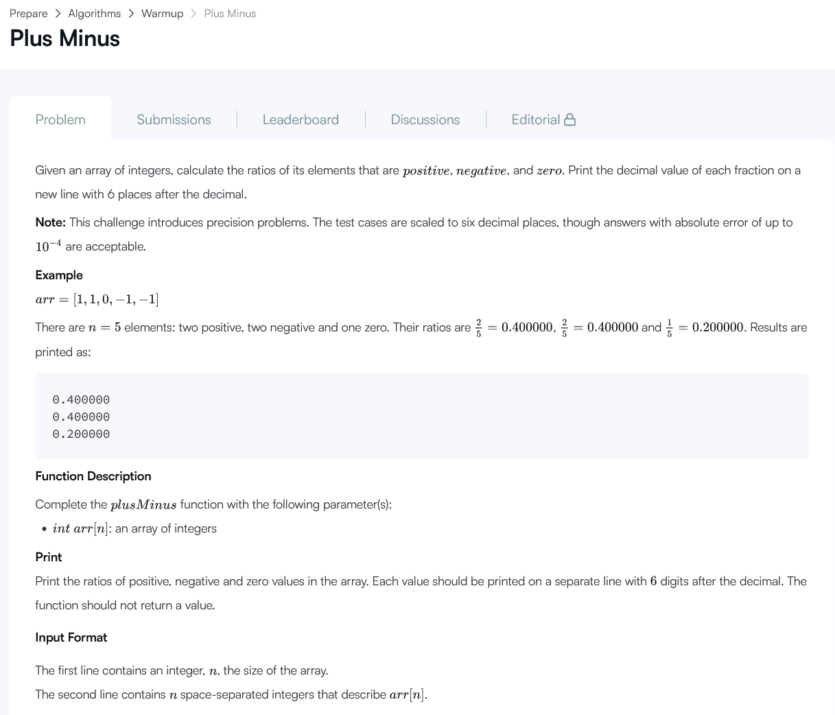Click the Plus Minus page title

click(x=64, y=38)
